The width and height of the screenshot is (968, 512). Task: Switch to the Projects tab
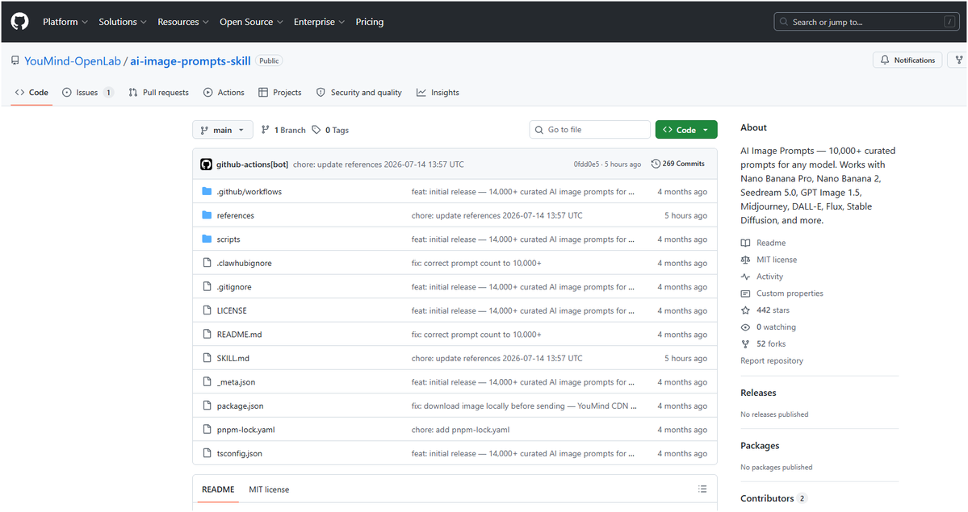tap(280, 93)
